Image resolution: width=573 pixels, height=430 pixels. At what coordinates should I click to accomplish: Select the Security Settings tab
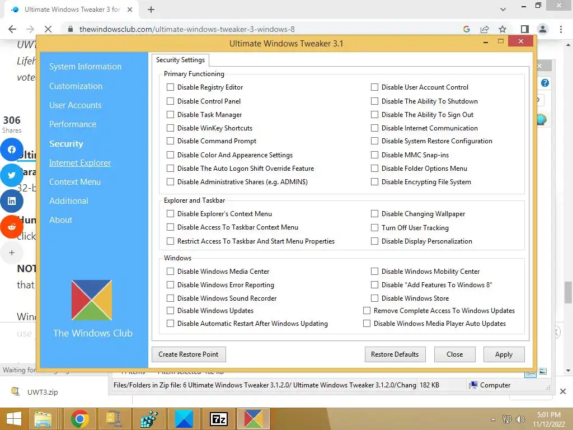pos(181,59)
